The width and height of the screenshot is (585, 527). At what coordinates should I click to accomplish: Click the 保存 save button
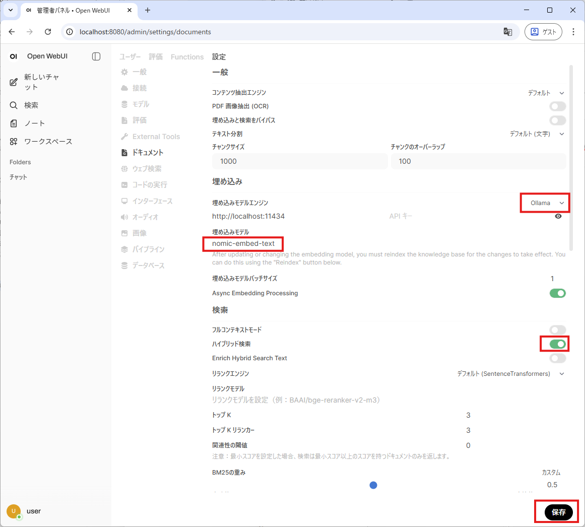click(x=558, y=512)
